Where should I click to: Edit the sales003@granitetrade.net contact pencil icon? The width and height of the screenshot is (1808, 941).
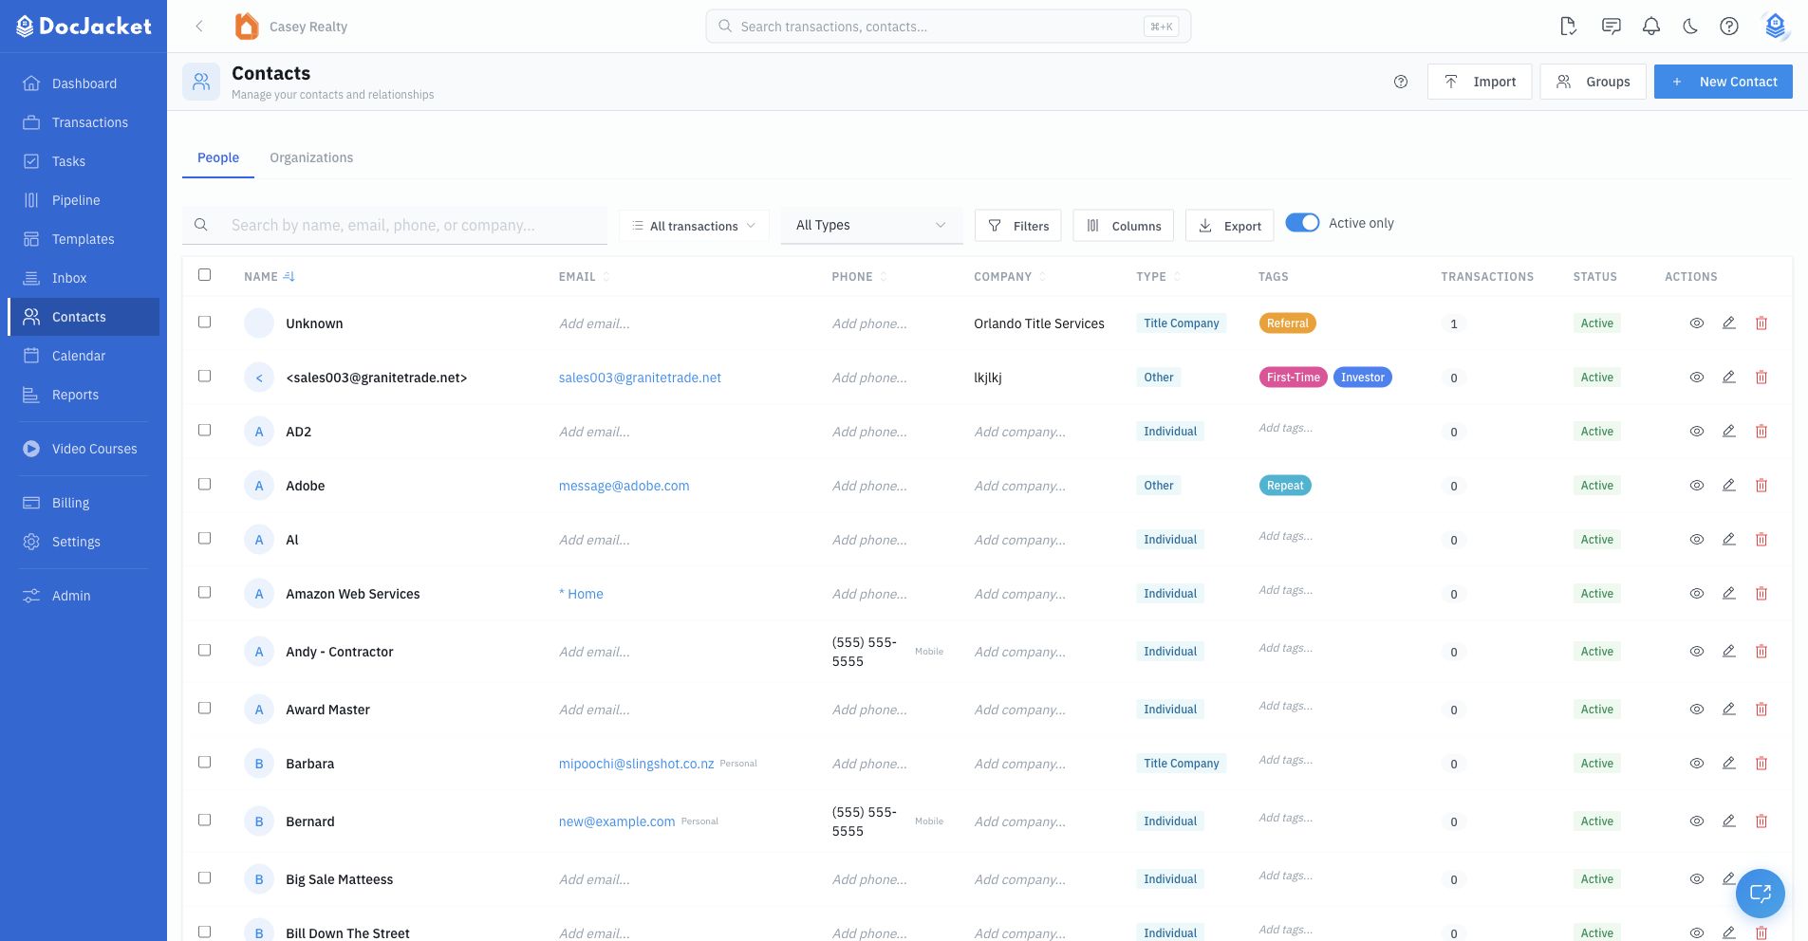pos(1729,378)
